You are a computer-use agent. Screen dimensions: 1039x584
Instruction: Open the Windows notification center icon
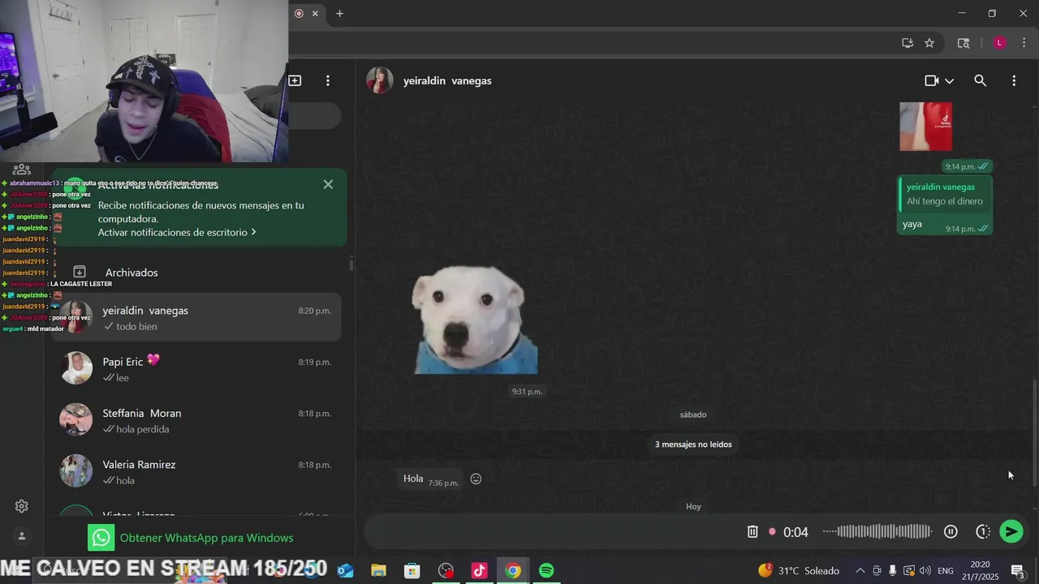1018,571
